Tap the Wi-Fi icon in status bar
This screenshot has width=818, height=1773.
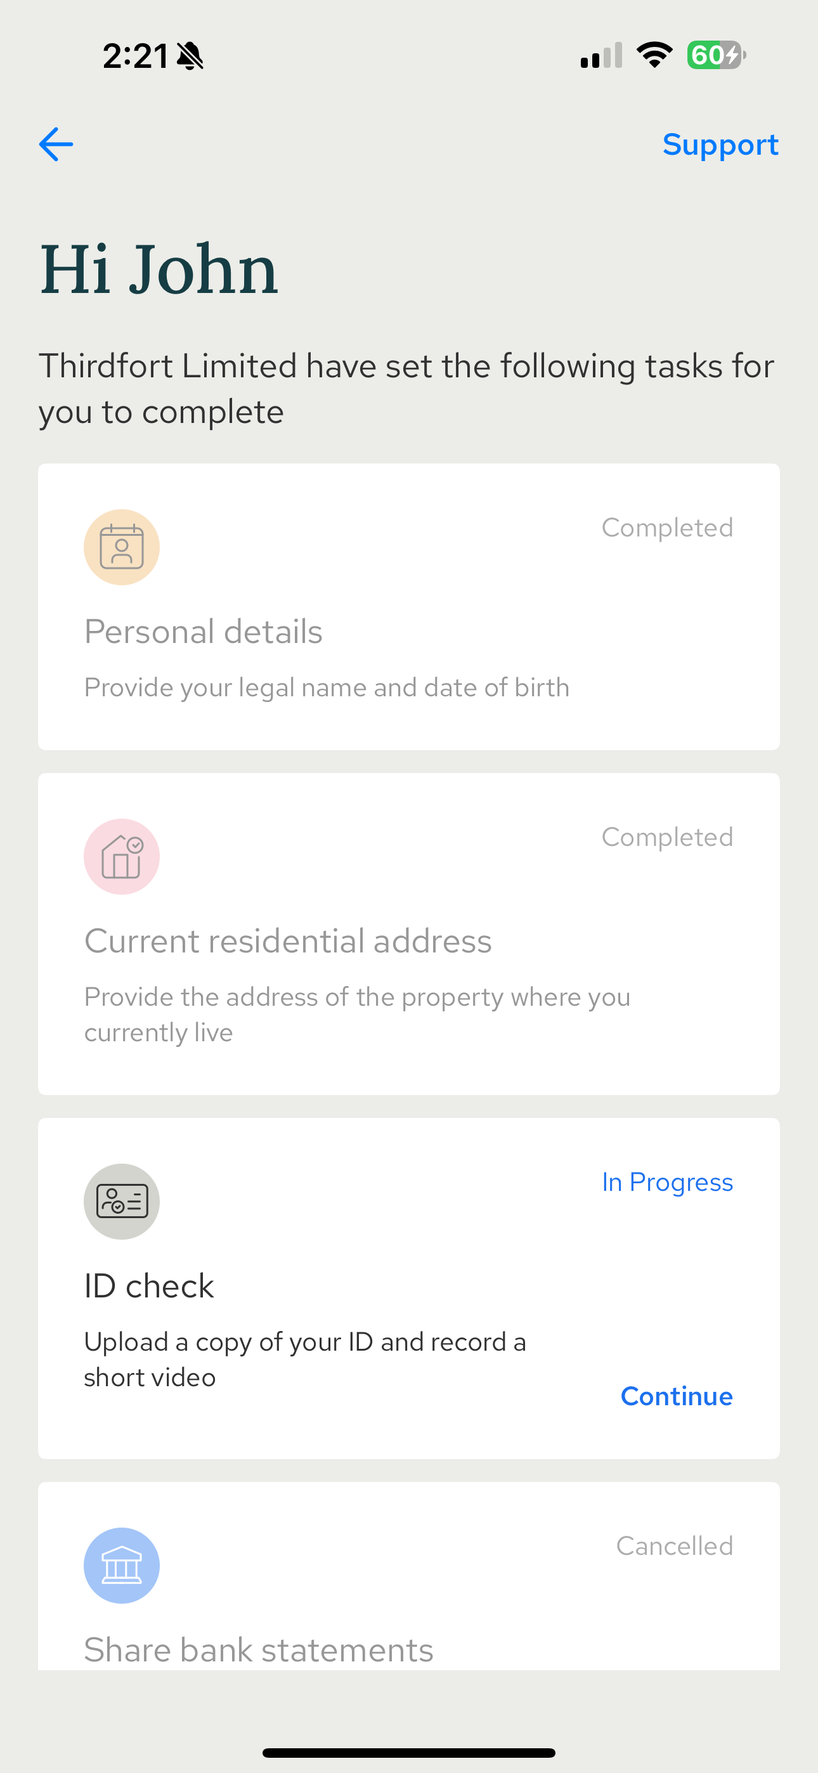point(654,55)
